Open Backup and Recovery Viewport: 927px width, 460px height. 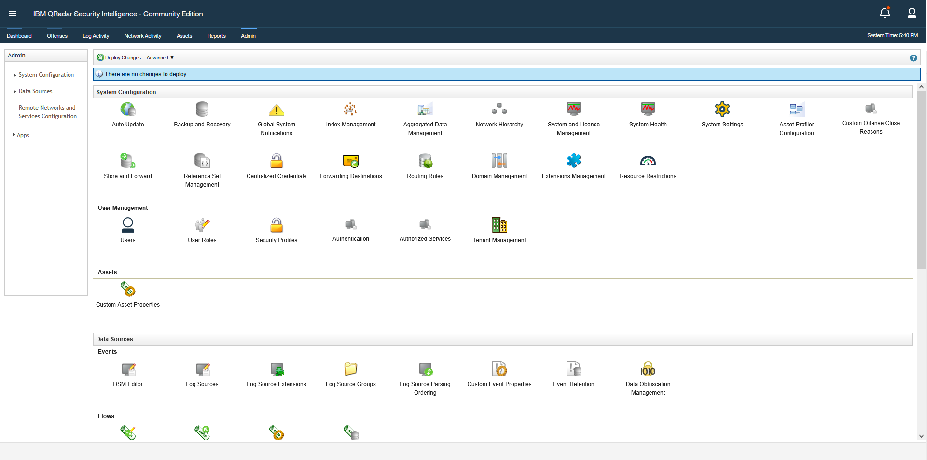[202, 110]
